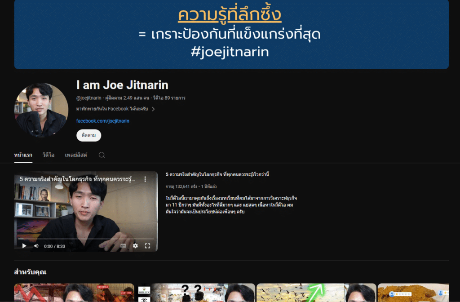460x302 pixels.
Task: Open video thumbnail with green arrow and birds
Action: coord(316,292)
